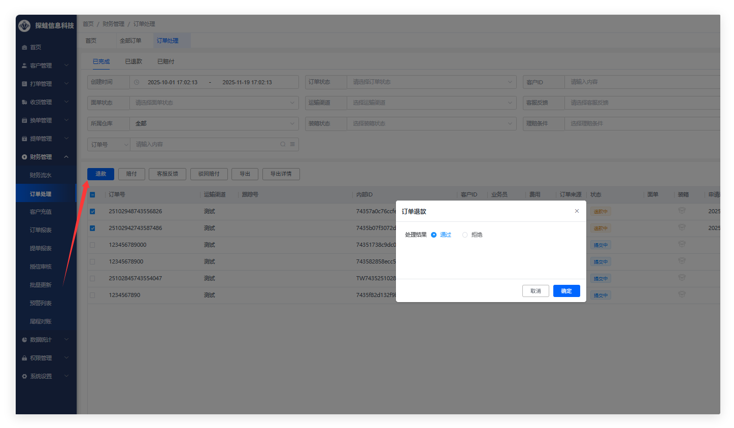Open the 所属仓库 dropdown showing 全部
This screenshot has height=428, width=734.
point(214,123)
